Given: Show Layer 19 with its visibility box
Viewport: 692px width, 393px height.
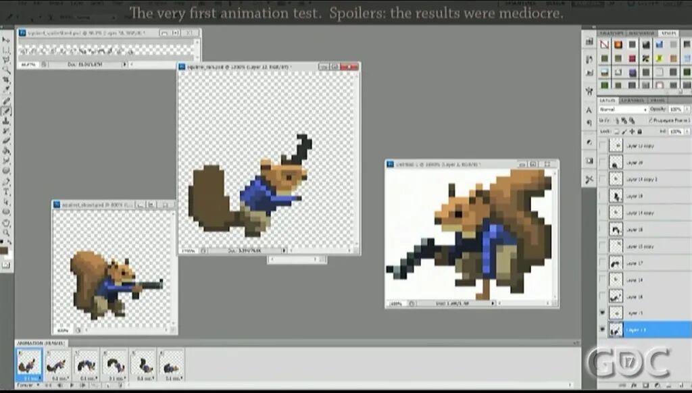Looking at the screenshot, I should pos(602,196).
